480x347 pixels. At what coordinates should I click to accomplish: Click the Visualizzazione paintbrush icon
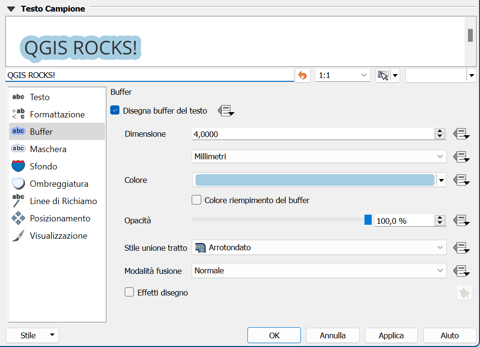click(18, 236)
